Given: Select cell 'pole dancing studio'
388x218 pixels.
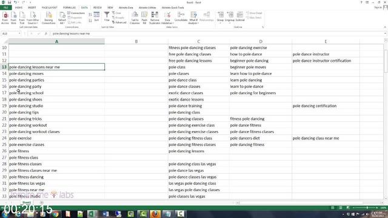Looking at the screenshot, I should tap(56, 106).
